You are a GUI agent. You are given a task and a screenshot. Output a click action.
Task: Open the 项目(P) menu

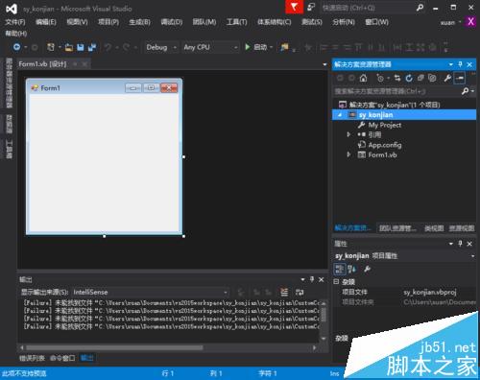pos(108,22)
